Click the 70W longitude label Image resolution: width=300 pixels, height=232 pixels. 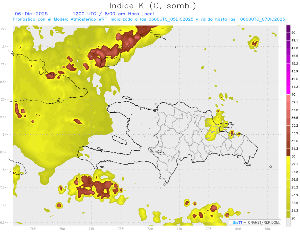[x=209, y=228]
